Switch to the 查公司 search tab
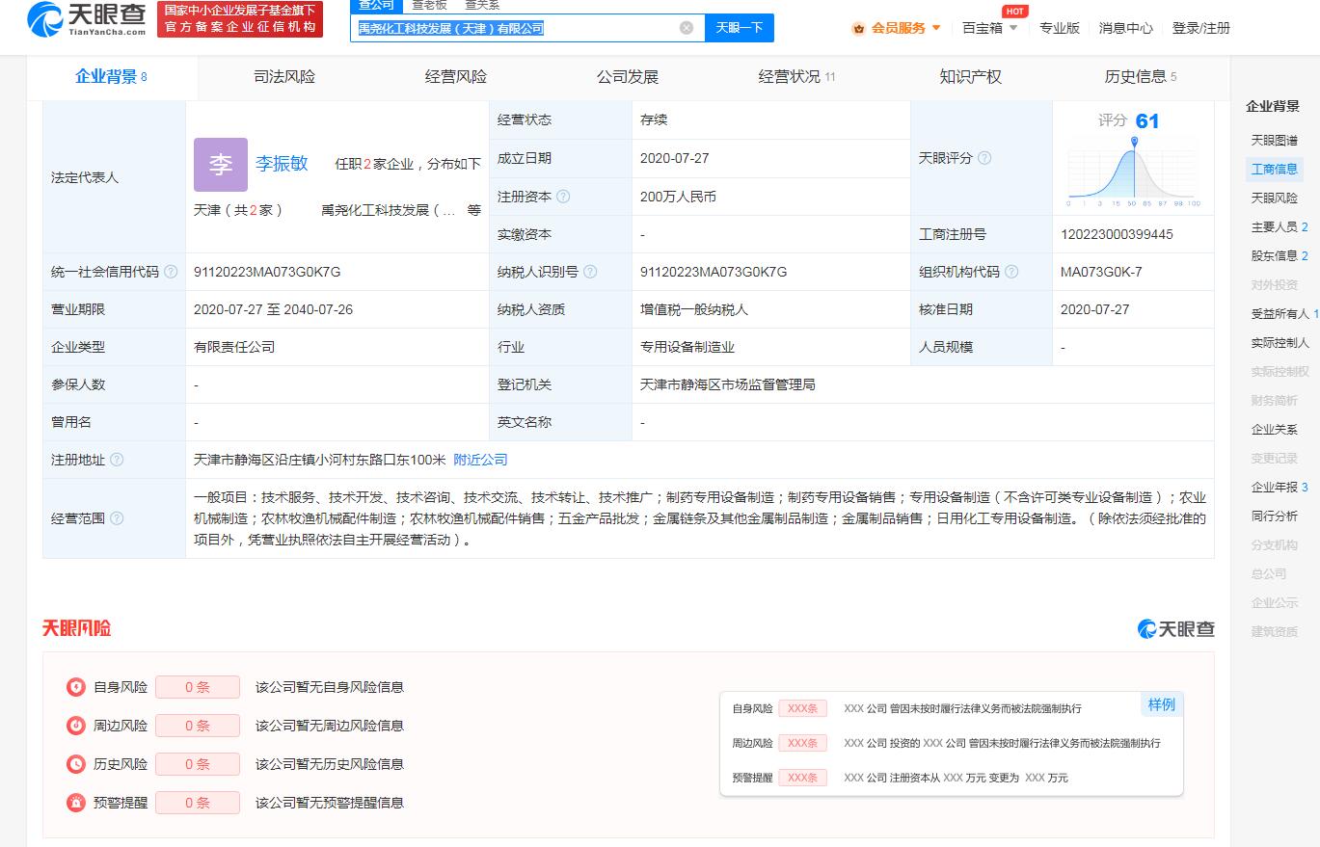This screenshot has width=1320, height=847. pos(377,5)
